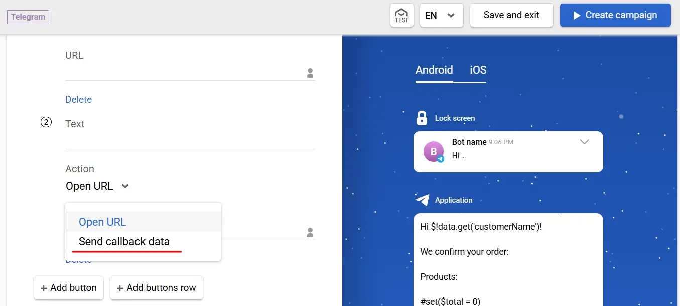Screen dimensions: 680x306
Task: Choose Send callback data option
Action: coord(124,242)
